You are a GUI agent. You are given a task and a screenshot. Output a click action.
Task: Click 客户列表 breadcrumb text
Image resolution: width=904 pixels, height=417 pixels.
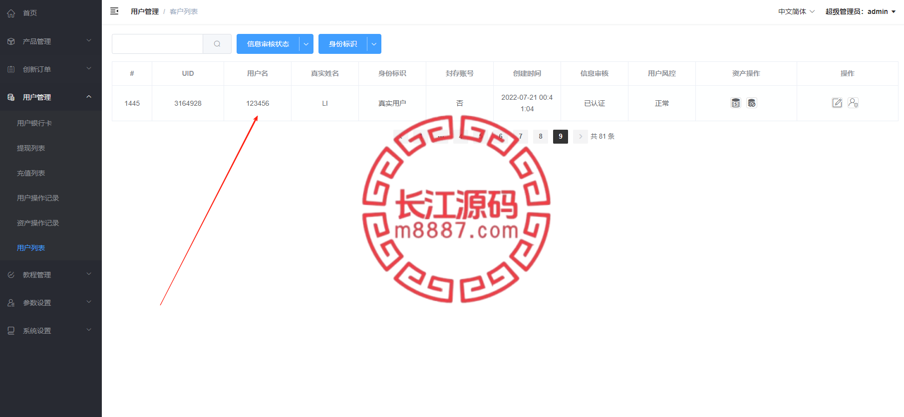[x=184, y=11]
